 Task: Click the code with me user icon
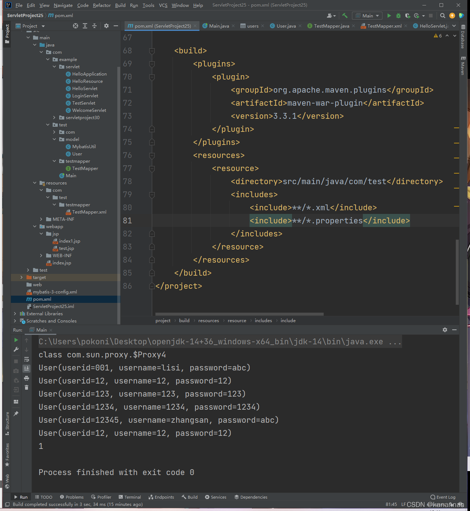(x=331, y=16)
